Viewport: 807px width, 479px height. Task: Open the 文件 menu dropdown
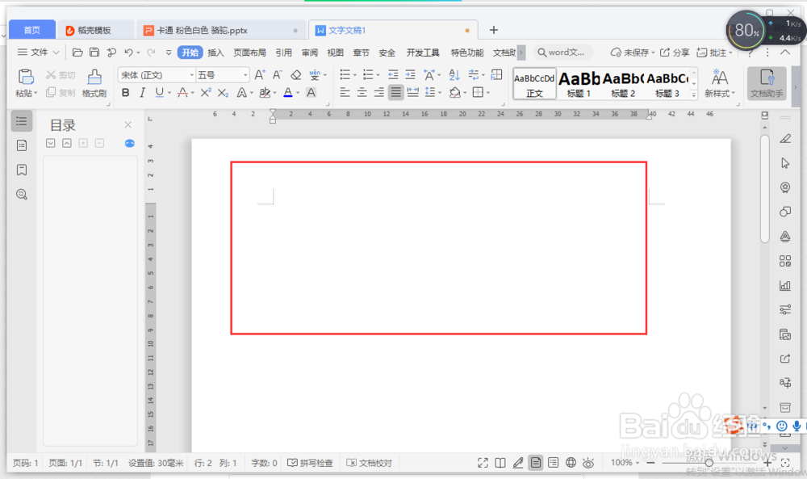click(x=39, y=53)
